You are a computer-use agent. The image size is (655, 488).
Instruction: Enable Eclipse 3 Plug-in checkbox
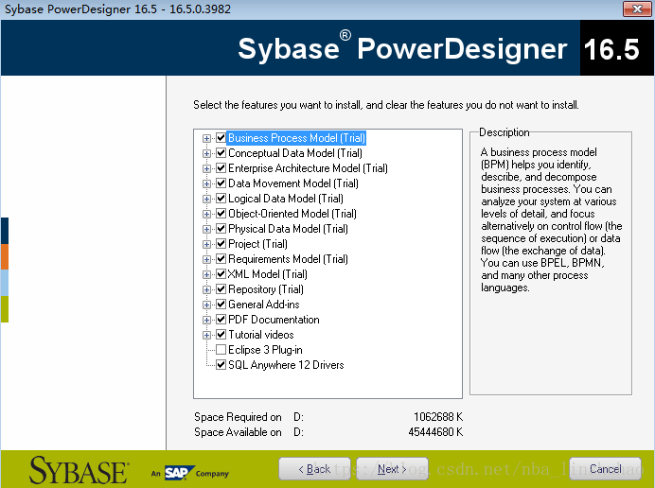tap(221, 350)
